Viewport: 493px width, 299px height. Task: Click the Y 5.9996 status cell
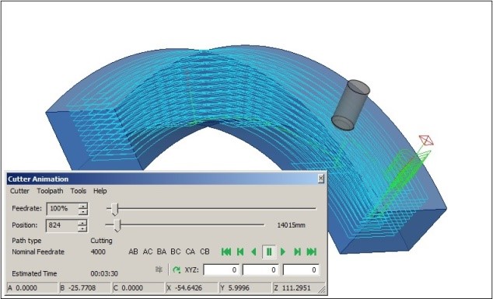click(245, 288)
